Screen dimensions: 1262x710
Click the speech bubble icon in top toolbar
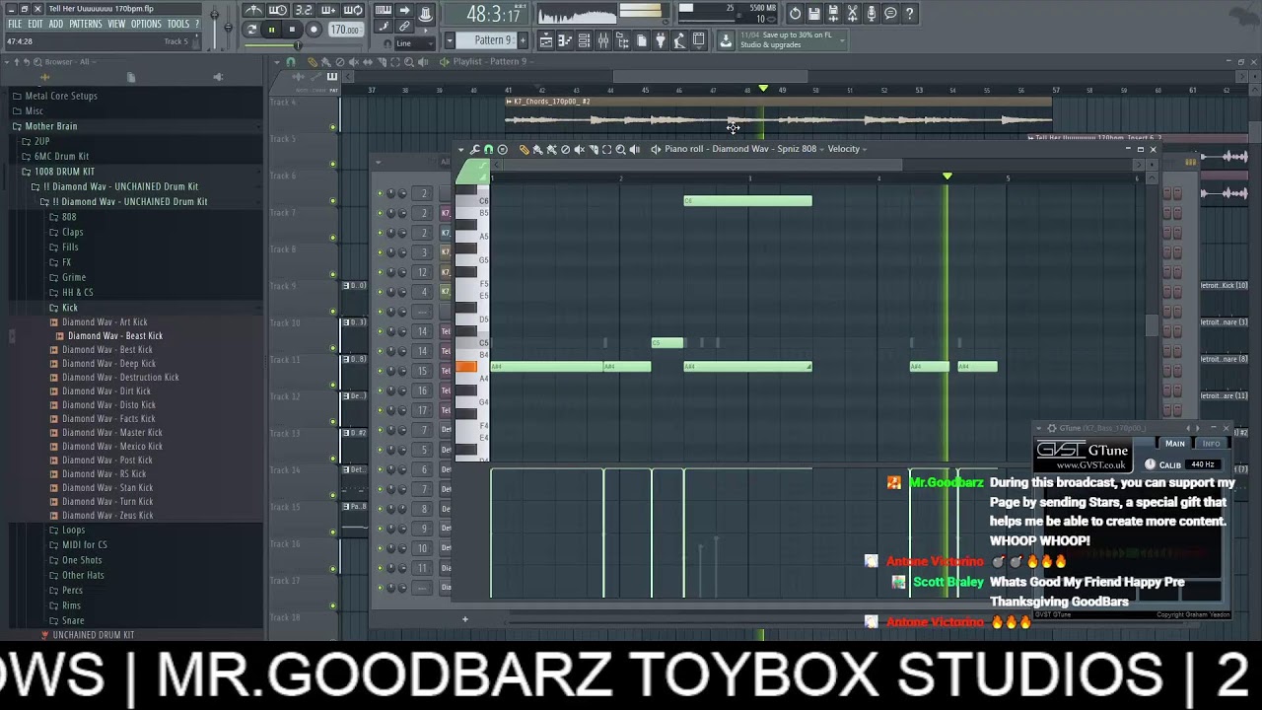click(890, 14)
